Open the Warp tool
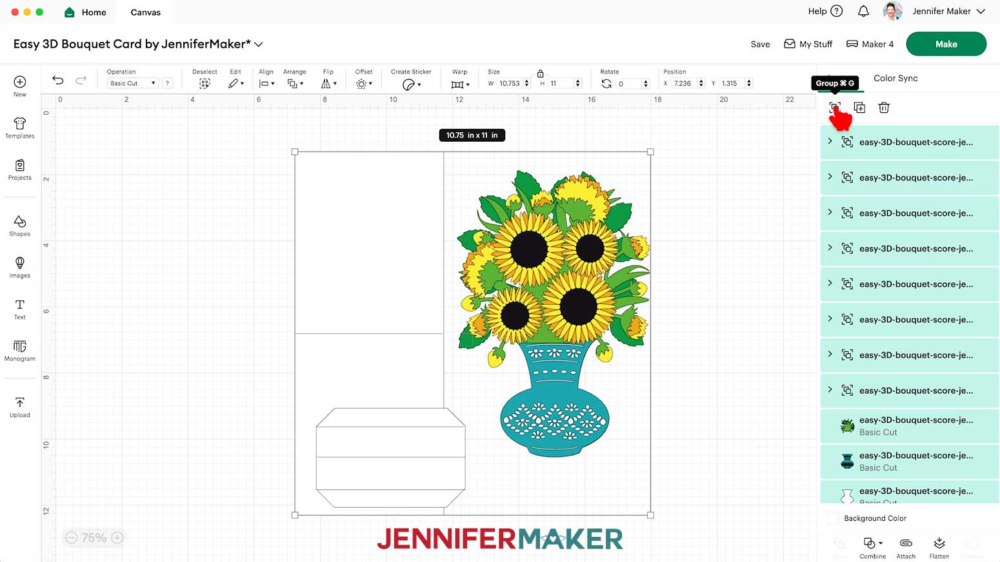 point(460,84)
